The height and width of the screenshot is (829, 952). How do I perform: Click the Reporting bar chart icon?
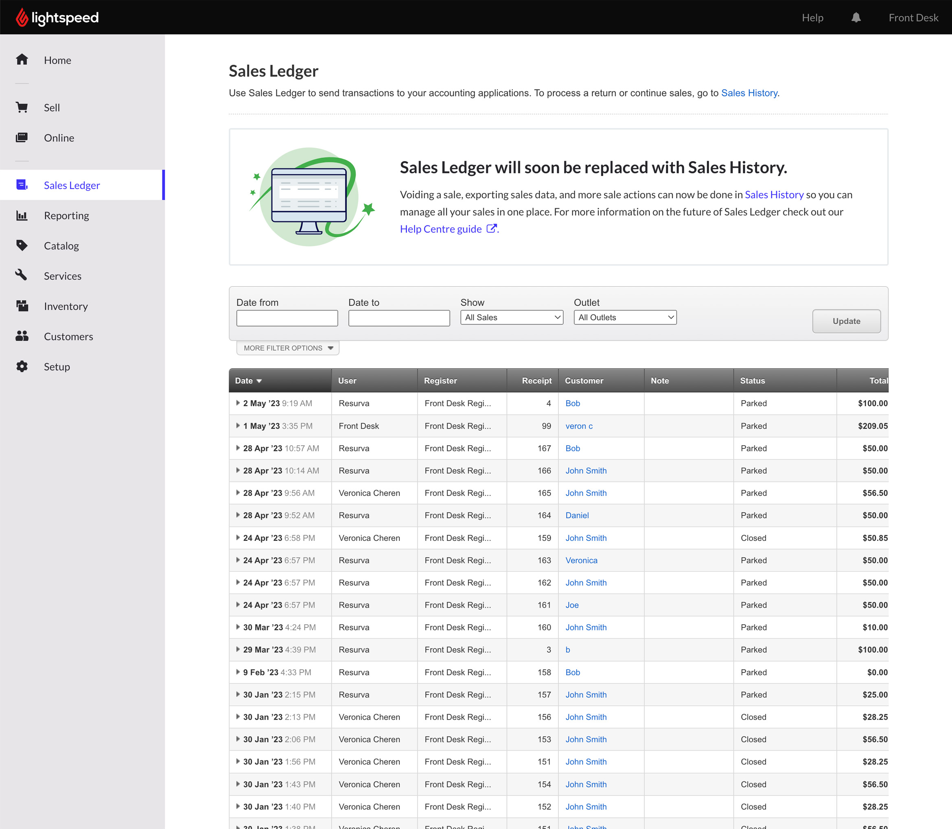tap(22, 216)
